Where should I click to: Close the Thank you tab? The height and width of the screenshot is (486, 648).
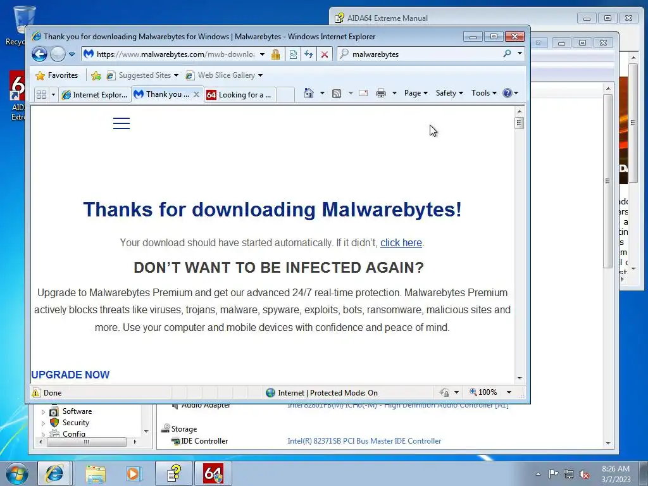pyautogui.click(x=196, y=94)
